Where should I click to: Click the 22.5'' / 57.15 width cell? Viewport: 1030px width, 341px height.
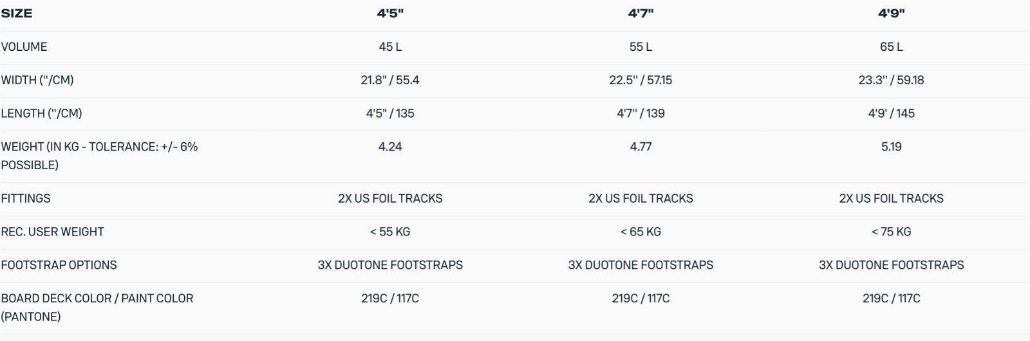pos(641,80)
